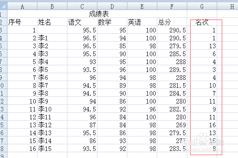This screenshot has height=158, width=238.
Task: Select column B header
Action: [52, 6]
